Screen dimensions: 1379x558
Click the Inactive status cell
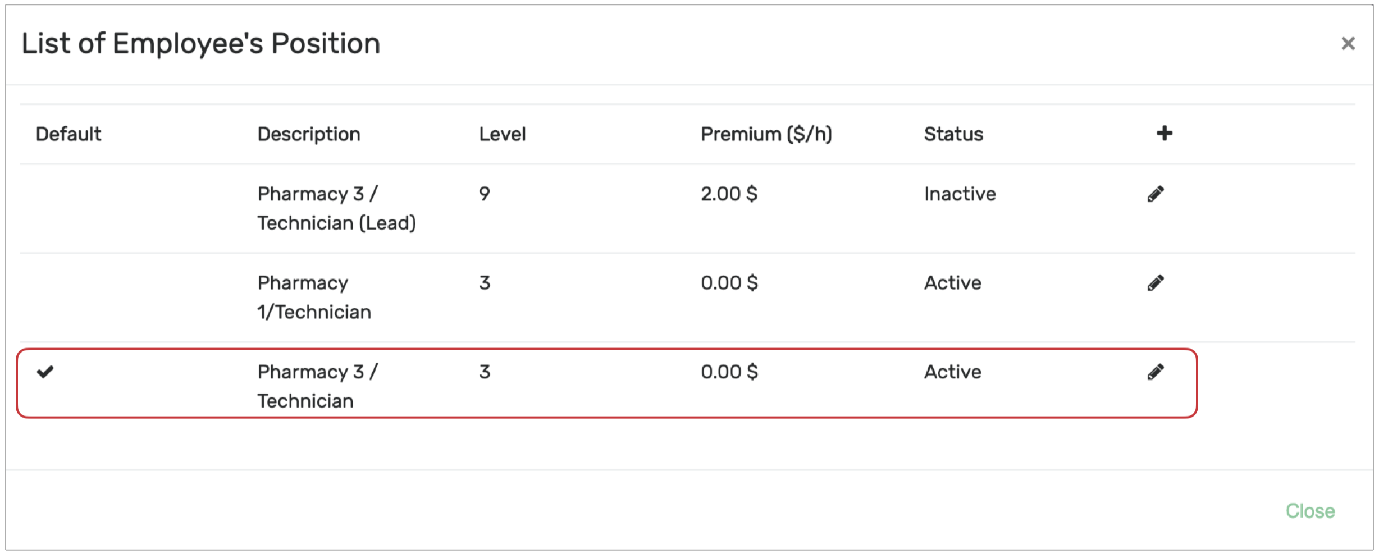(x=960, y=194)
